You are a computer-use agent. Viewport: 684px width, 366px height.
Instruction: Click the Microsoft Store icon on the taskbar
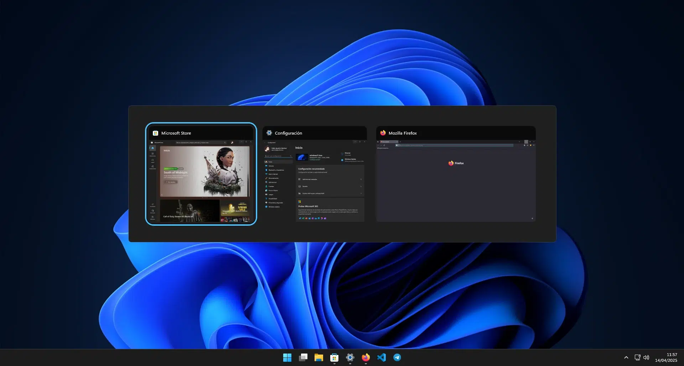click(334, 357)
